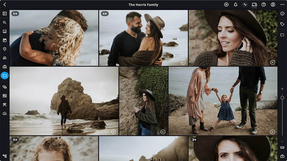Click the minus to shrink thumbnails
Image resolution: width=287 pixels, height=161 pixels.
click(x=282, y=142)
